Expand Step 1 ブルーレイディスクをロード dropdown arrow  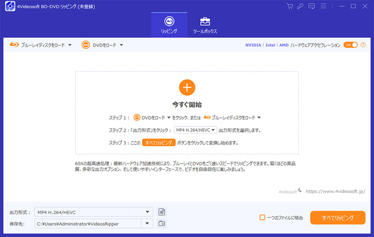tap(259, 117)
